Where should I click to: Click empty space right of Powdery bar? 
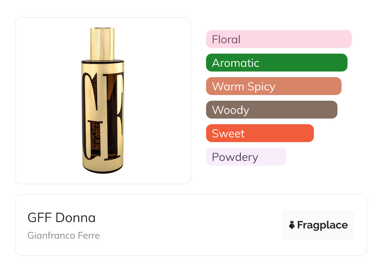[323, 157]
